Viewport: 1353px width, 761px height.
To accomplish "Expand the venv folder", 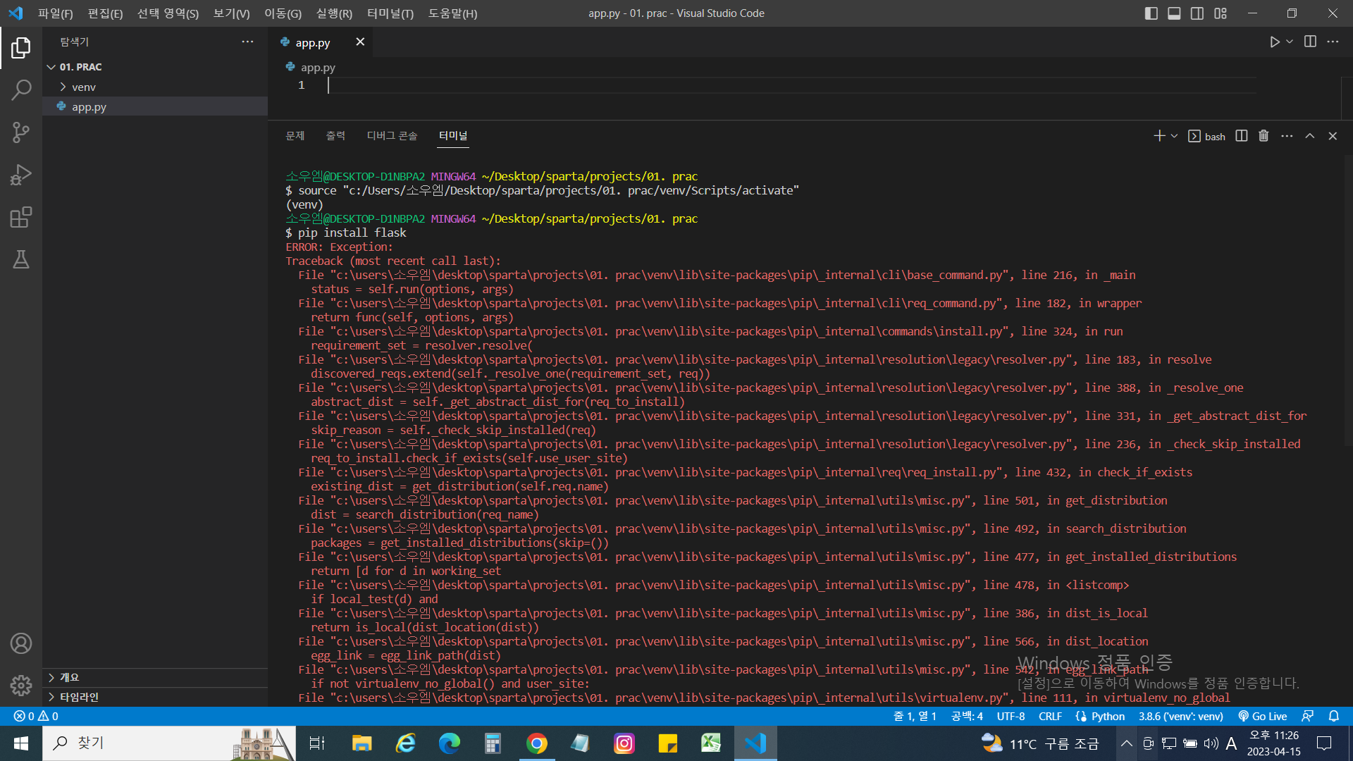I will 155,87.
